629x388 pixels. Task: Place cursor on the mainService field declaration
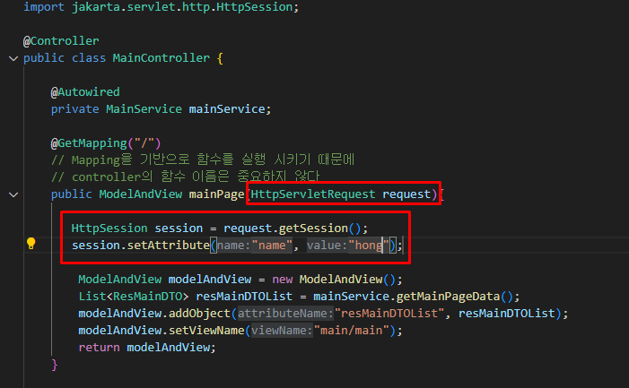click(x=161, y=109)
